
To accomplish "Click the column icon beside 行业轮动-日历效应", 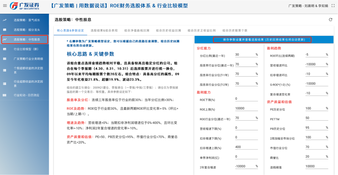I will (x=5, y=95).
